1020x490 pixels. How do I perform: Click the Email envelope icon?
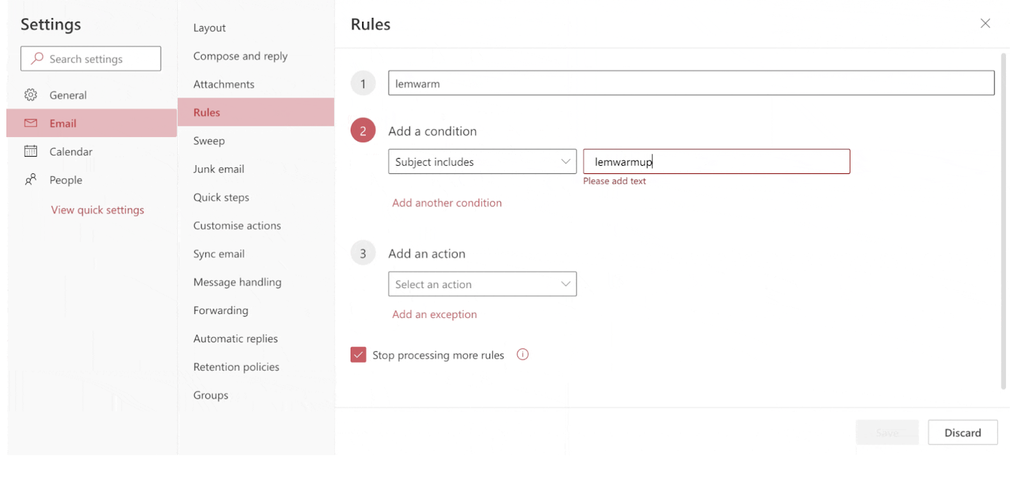pyautogui.click(x=31, y=123)
